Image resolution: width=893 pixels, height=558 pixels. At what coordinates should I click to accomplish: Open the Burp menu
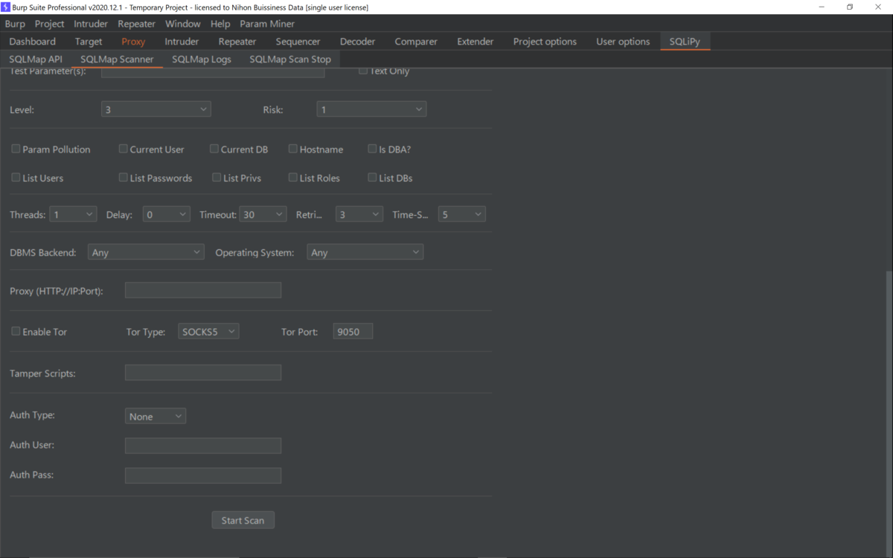(x=15, y=24)
